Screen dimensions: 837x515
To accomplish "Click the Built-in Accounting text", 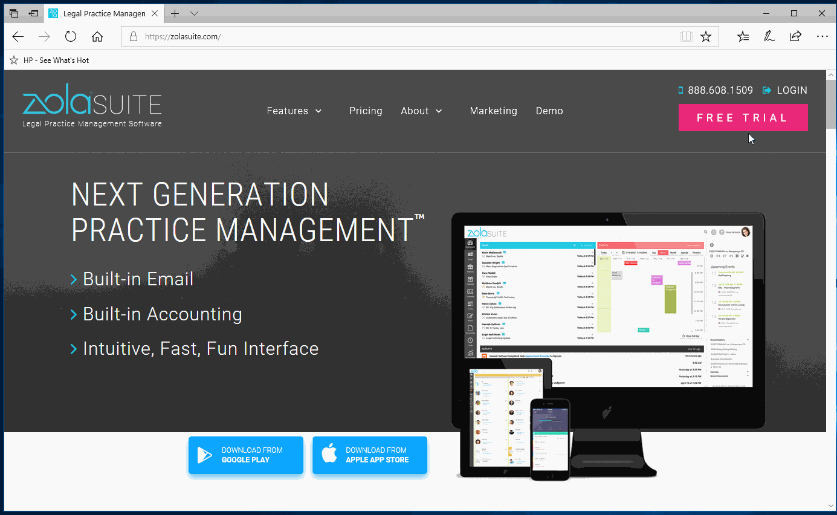I will coord(163,314).
